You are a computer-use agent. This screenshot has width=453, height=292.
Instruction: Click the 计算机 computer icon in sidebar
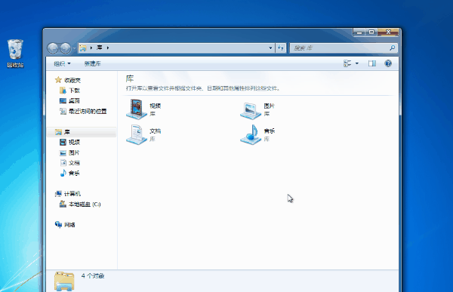58,194
